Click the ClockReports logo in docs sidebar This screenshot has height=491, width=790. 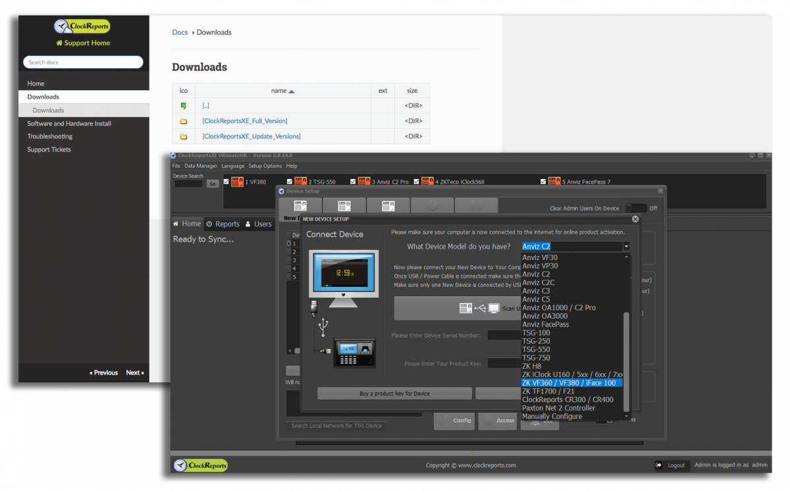pos(82,26)
